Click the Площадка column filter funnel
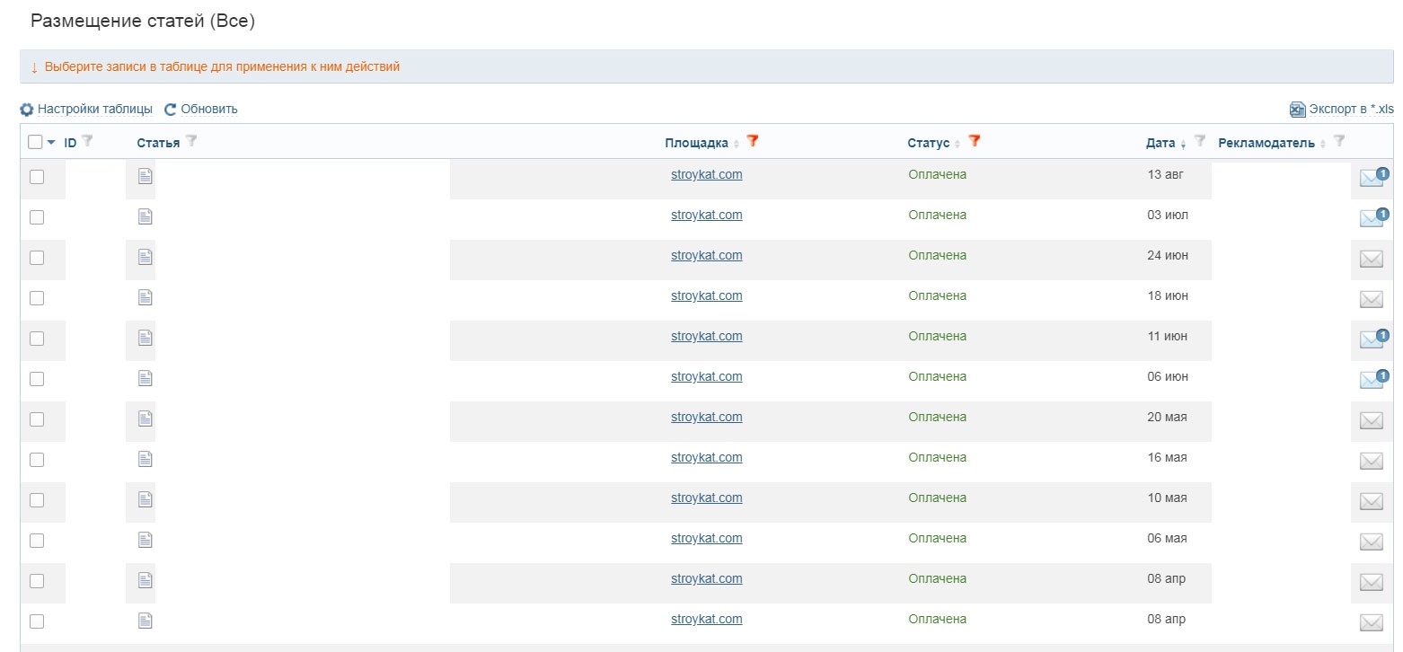 (x=753, y=141)
